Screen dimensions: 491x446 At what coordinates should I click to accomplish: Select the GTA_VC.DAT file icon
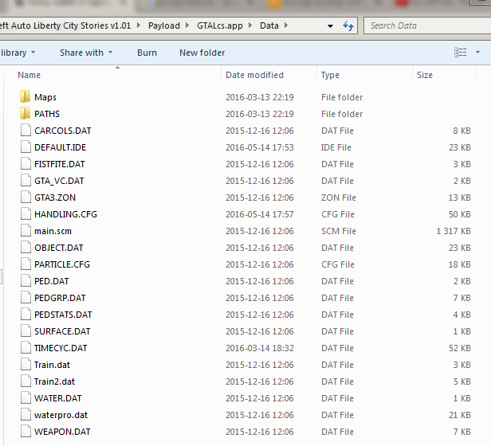26,180
